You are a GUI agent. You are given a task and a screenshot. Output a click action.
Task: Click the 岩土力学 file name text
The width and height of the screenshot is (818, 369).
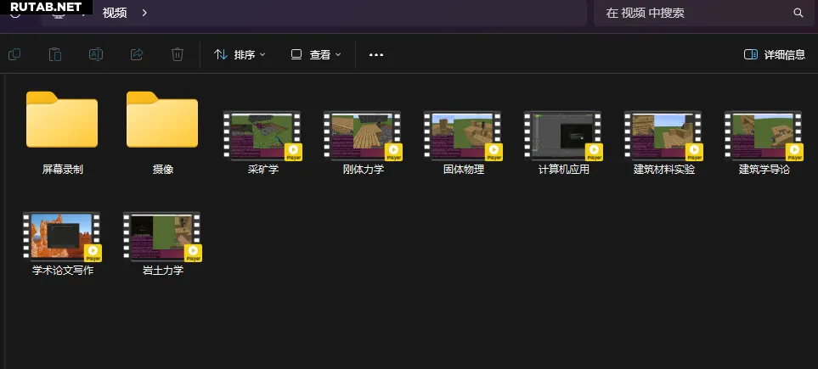click(x=163, y=271)
